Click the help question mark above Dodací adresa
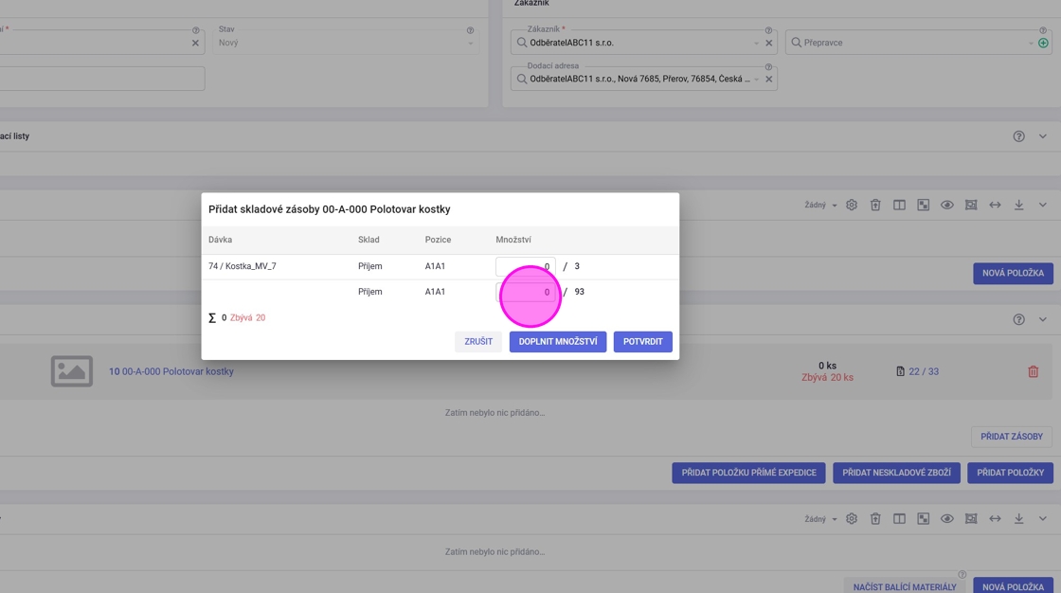The height and width of the screenshot is (593, 1061). 768,67
